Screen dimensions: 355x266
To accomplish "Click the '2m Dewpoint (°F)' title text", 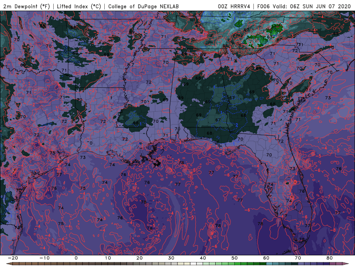I will pos(26,6).
